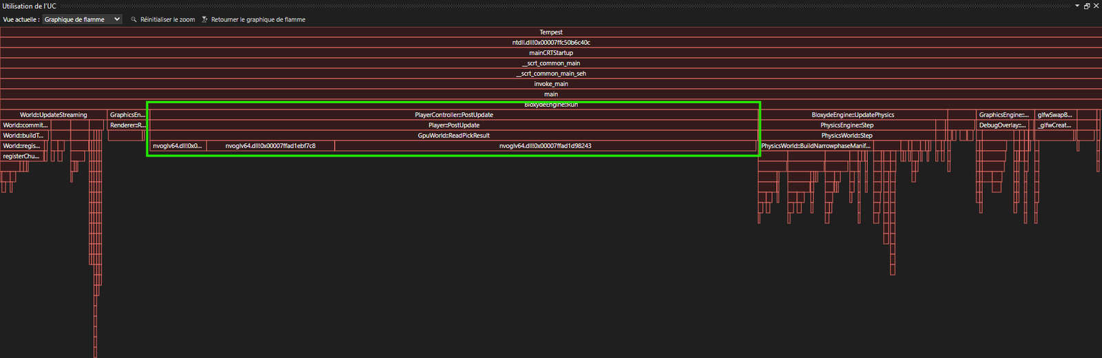This screenshot has width=1102, height=358.
Task: Click the invoke_main flame bar
Action: 551,84
